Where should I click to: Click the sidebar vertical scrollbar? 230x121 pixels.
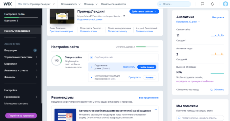41,64
